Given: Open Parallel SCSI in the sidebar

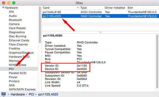Looking at the screenshot, I should (18, 73).
